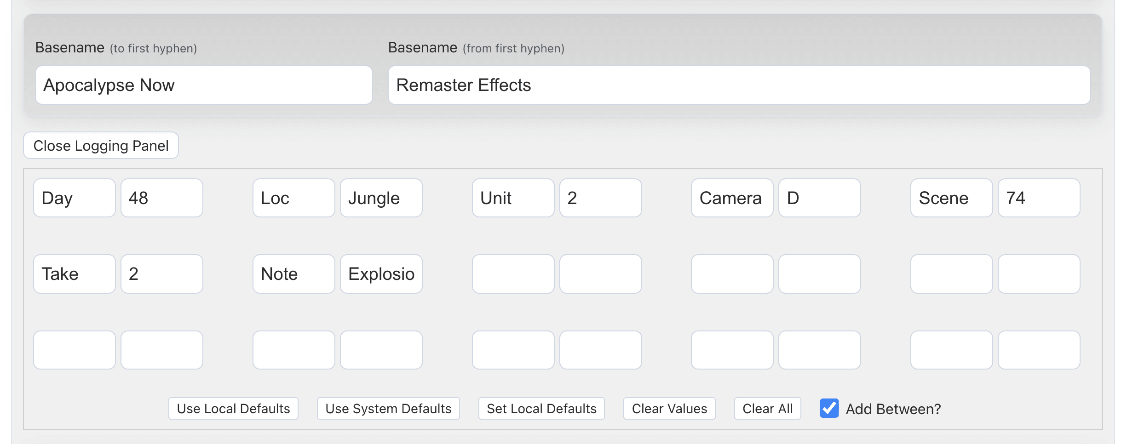Close the logging panel

(101, 146)
